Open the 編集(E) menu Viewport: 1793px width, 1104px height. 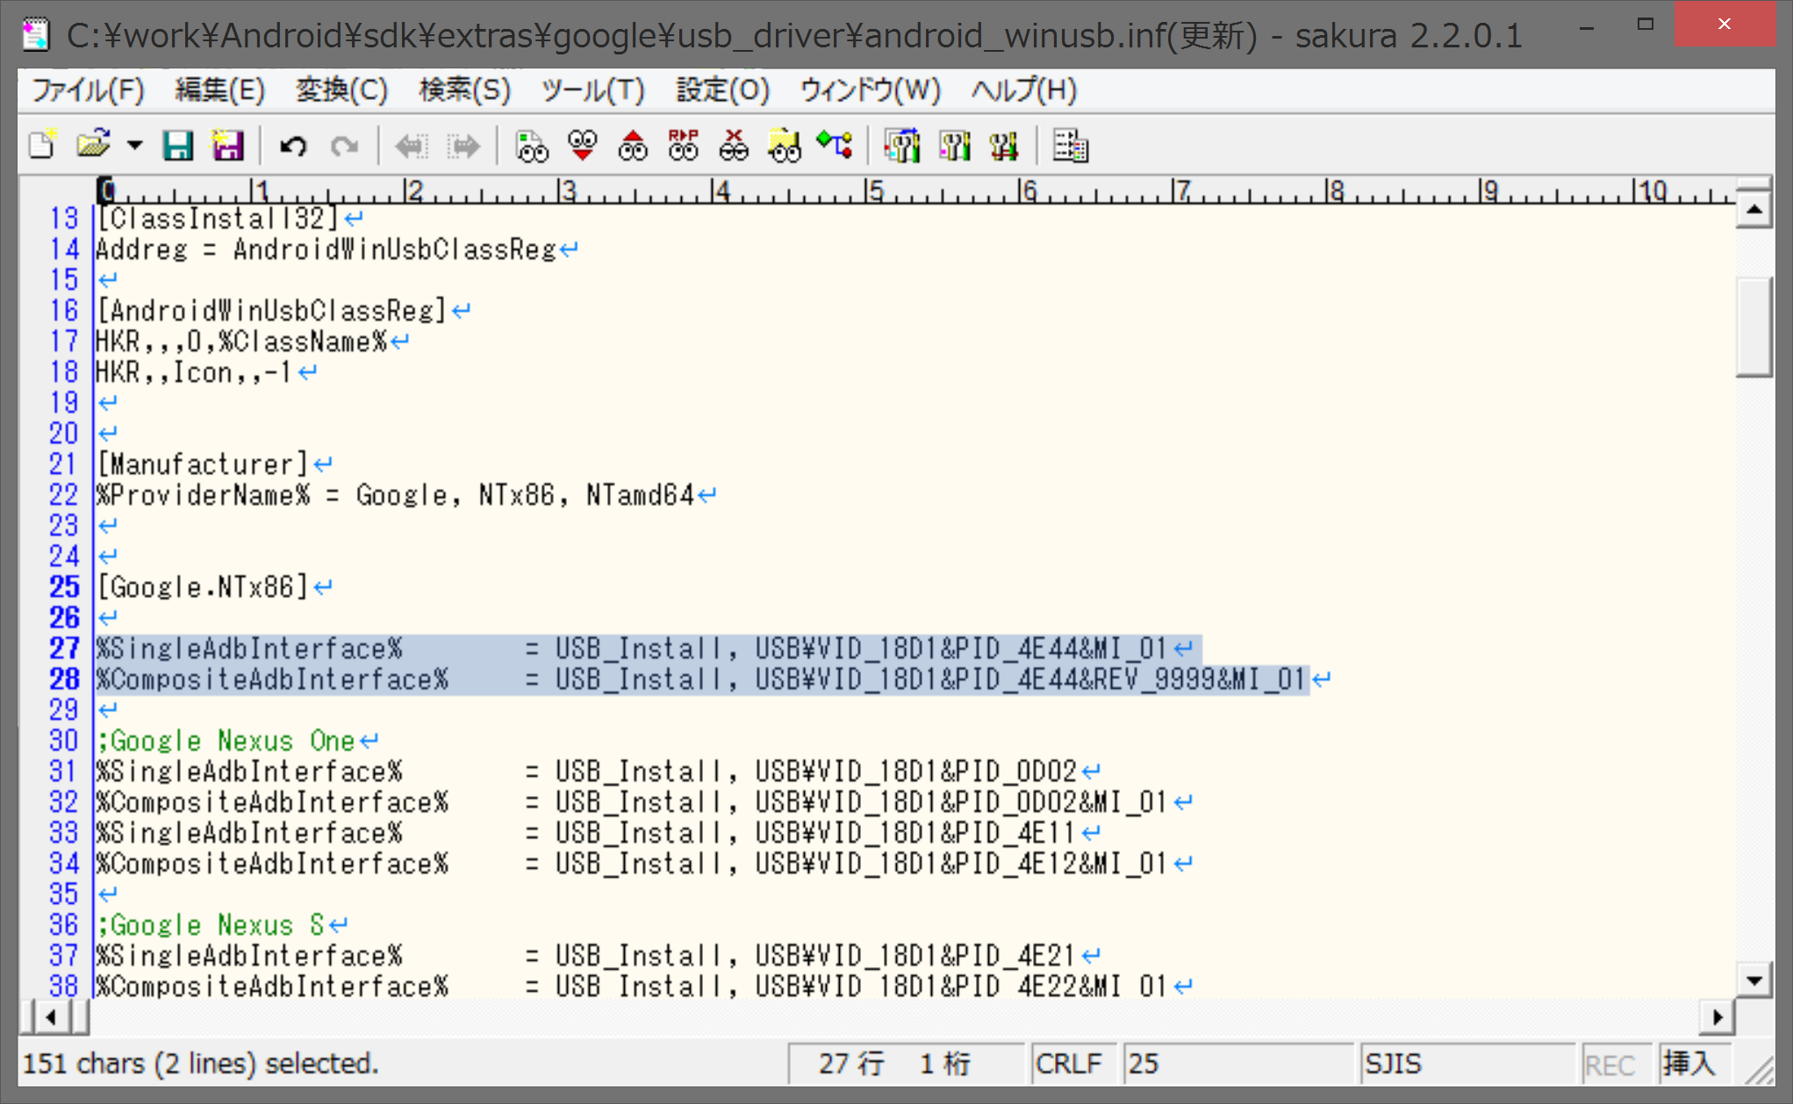point(219,90)
